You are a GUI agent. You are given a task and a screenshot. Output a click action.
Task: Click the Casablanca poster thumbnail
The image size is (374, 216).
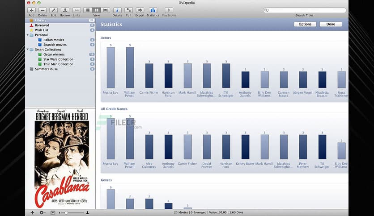coord(62,159)
